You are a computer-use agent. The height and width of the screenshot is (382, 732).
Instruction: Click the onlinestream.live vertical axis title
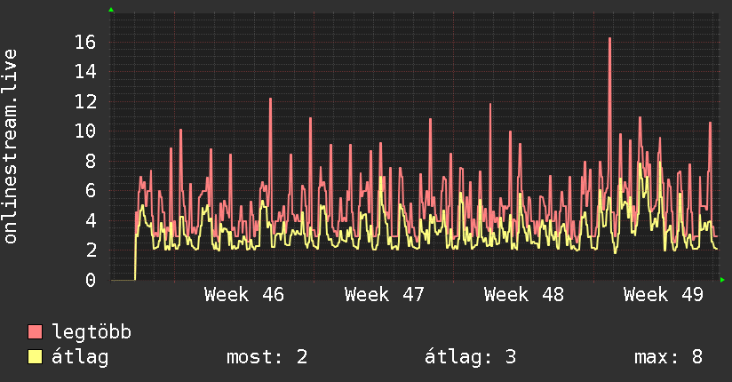10,147
